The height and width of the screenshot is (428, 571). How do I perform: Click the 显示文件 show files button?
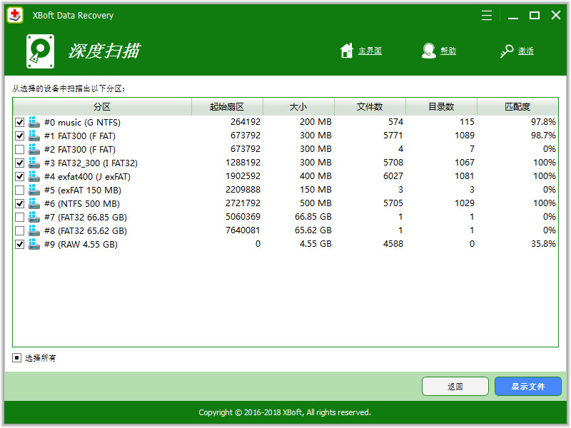tap(528, 386)
